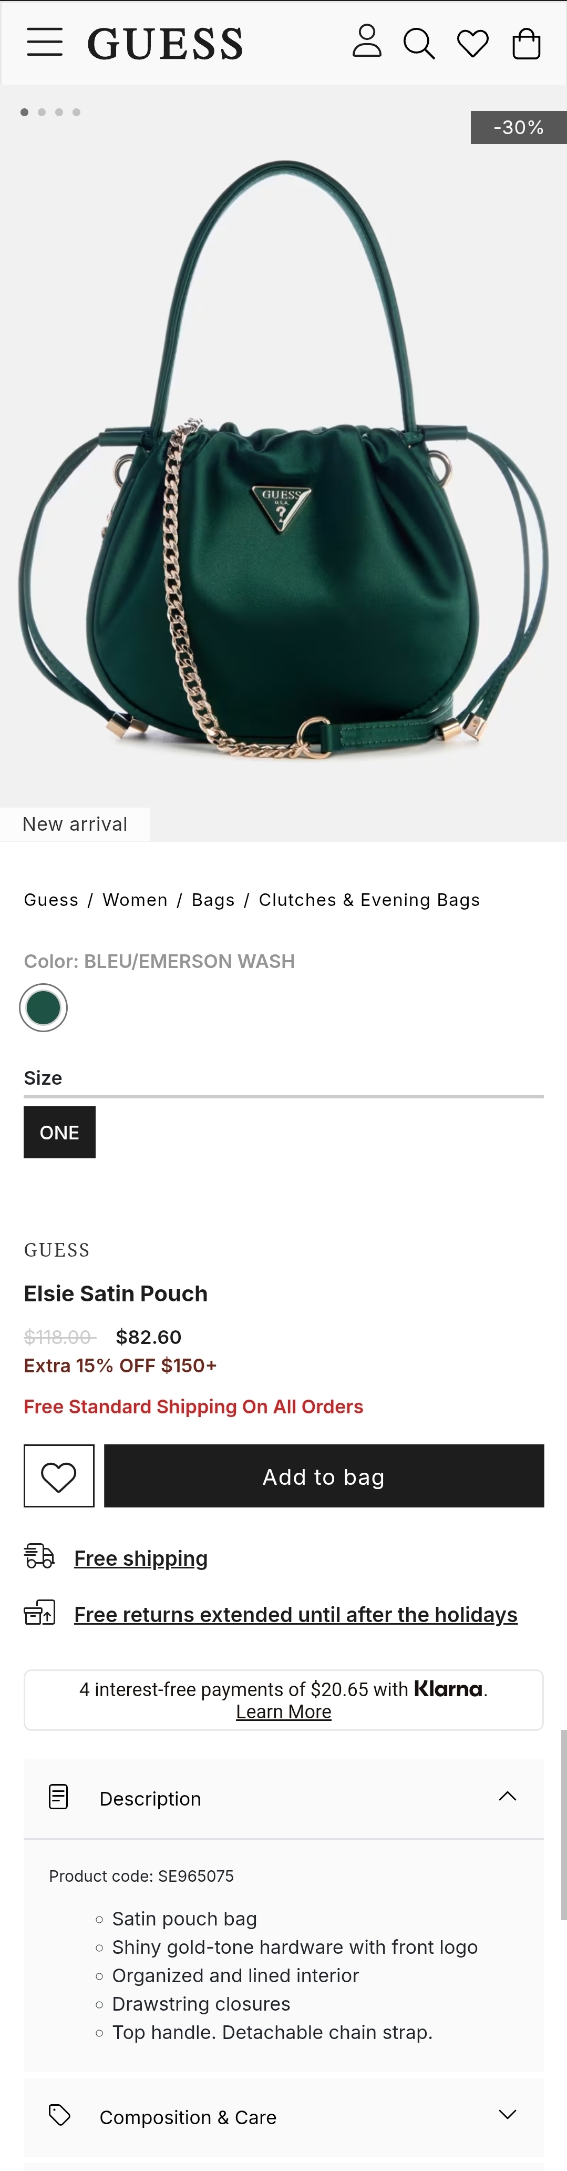Screen dimensions: 567x2171
Task: Open Klarna Learn More link
Action: pyautogui.click(x=283, y=1711)
